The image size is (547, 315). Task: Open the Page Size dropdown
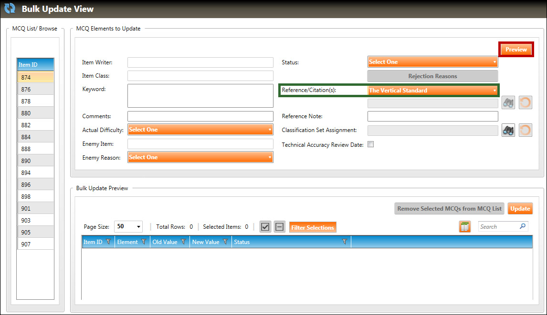pyautogui.click(x=128, y=227)
